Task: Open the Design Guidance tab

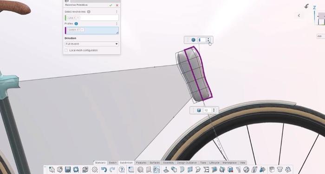Action: pos(187,163)
